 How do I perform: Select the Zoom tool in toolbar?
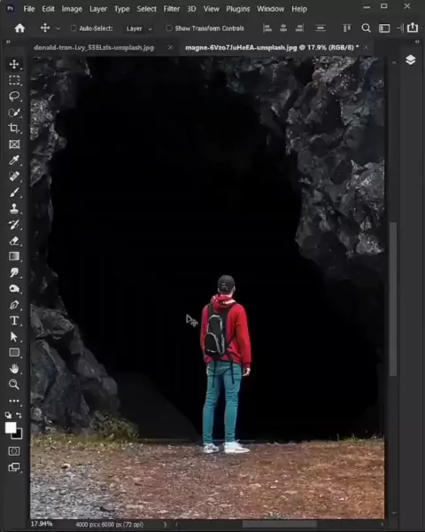(x=14, y=385)
